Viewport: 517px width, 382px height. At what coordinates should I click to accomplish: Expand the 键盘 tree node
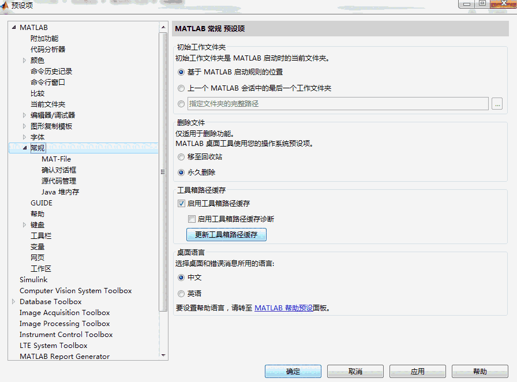24,224
